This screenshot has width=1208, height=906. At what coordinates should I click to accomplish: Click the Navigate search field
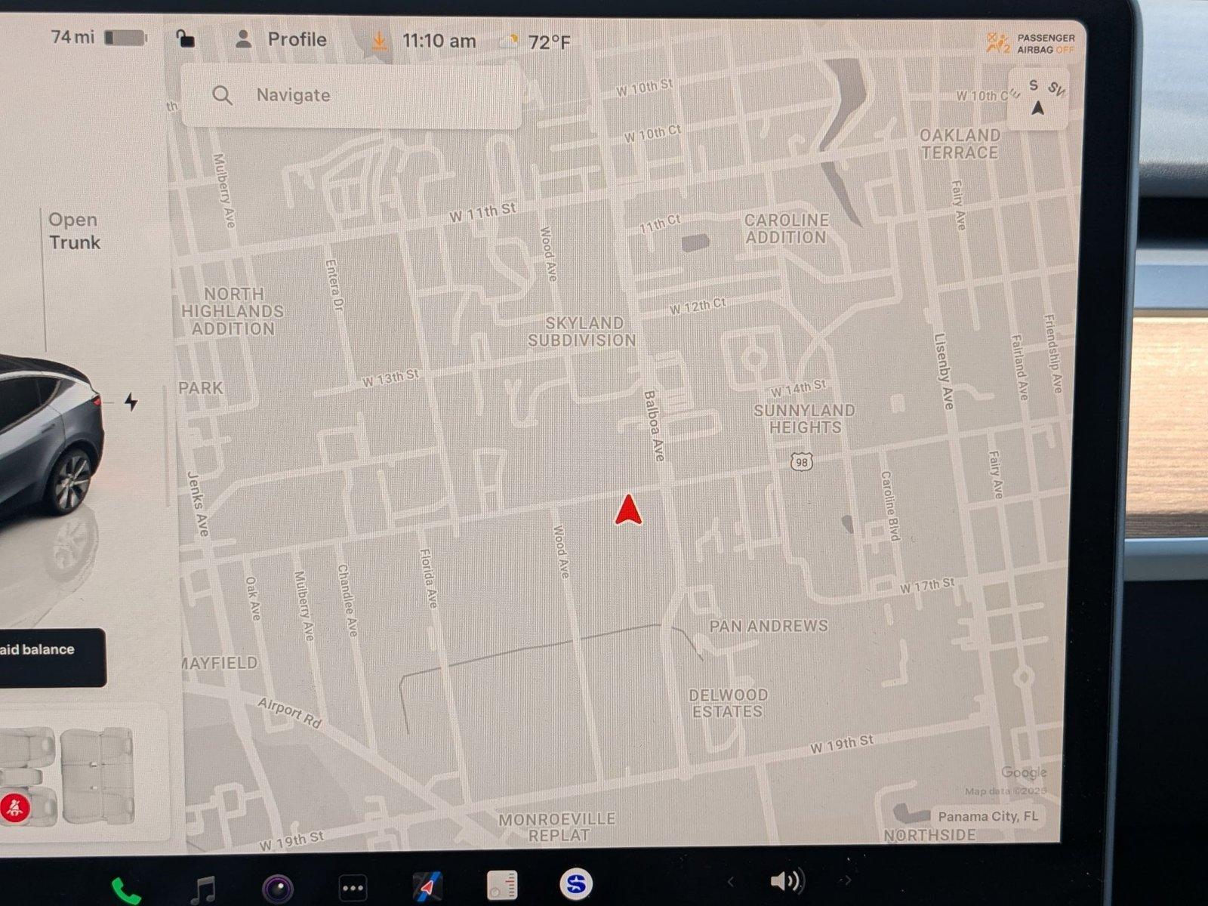click(x=351, y=95)
